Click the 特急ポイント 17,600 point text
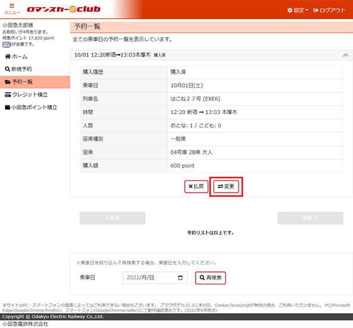353x328 pixels. (29, 38)
